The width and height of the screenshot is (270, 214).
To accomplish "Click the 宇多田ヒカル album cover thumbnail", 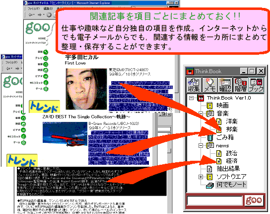I will [86, 89].
